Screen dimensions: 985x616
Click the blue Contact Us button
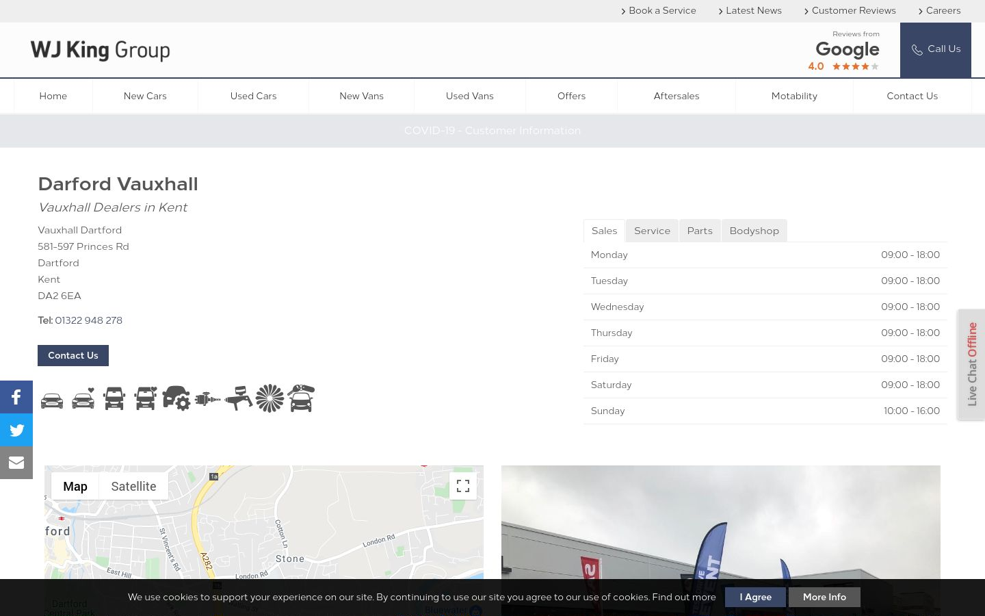coord(73,355)
